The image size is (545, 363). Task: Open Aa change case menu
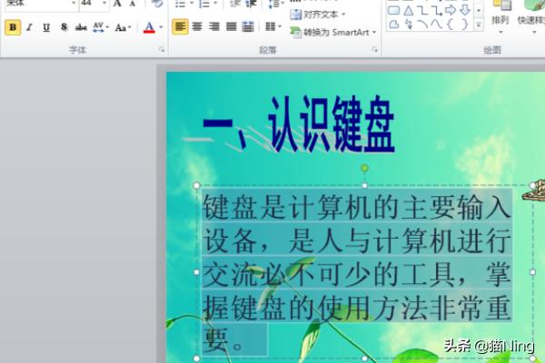click(x=123, y=27)
